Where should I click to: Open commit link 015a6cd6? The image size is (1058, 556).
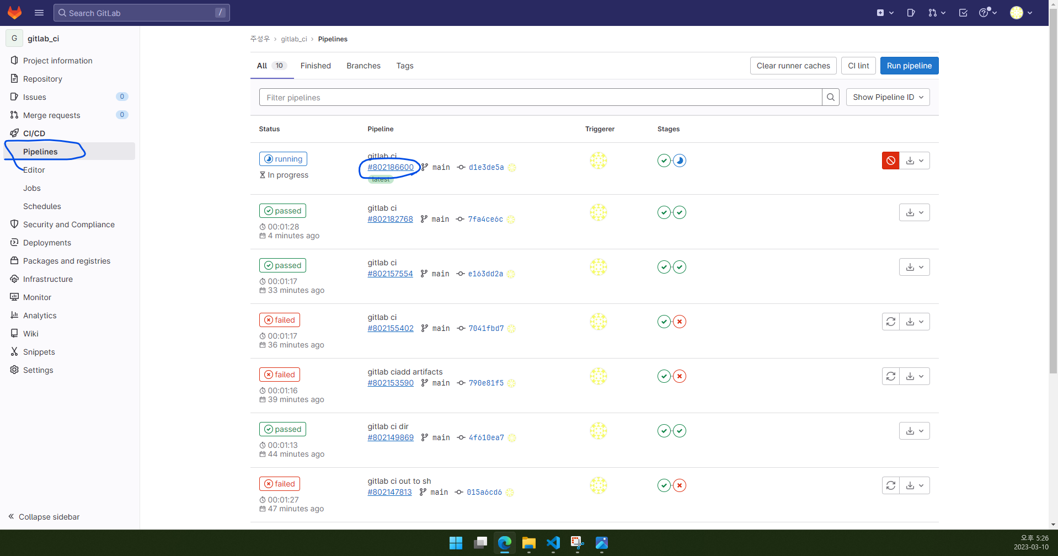484,492
